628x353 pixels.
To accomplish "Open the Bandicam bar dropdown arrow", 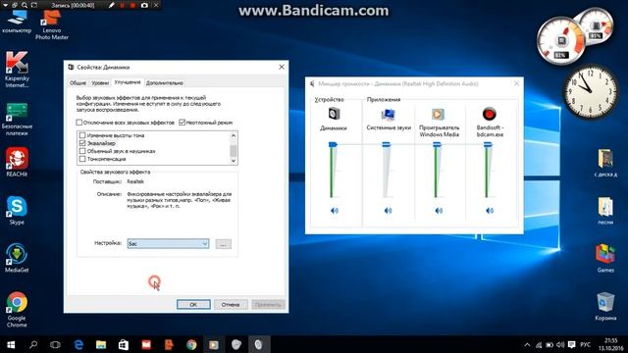I will pos(6,5).
